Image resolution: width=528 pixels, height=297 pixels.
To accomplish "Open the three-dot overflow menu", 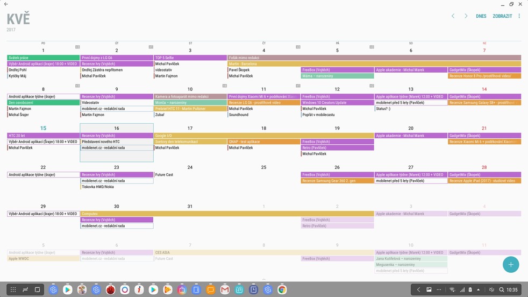I will click(519, 16).
